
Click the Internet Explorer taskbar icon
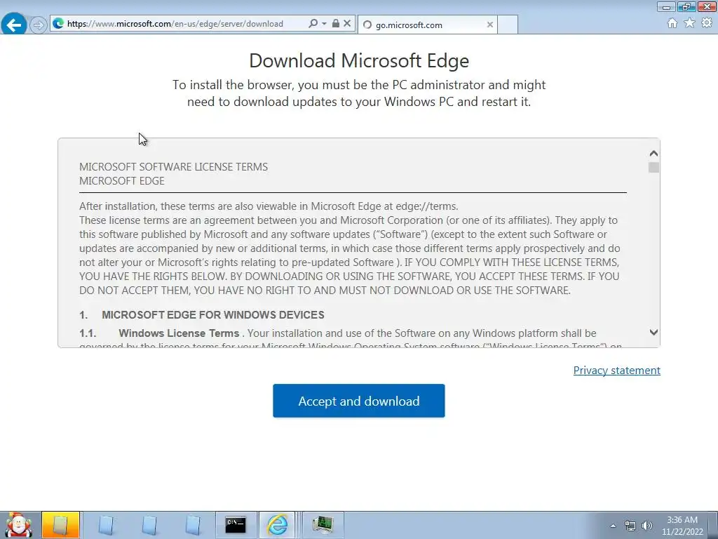click(277, 525)
